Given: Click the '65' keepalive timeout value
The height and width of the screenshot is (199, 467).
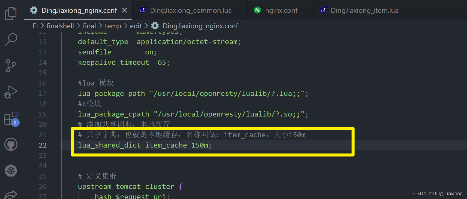Looking at the screenshot, I should [x=162, y=62].
